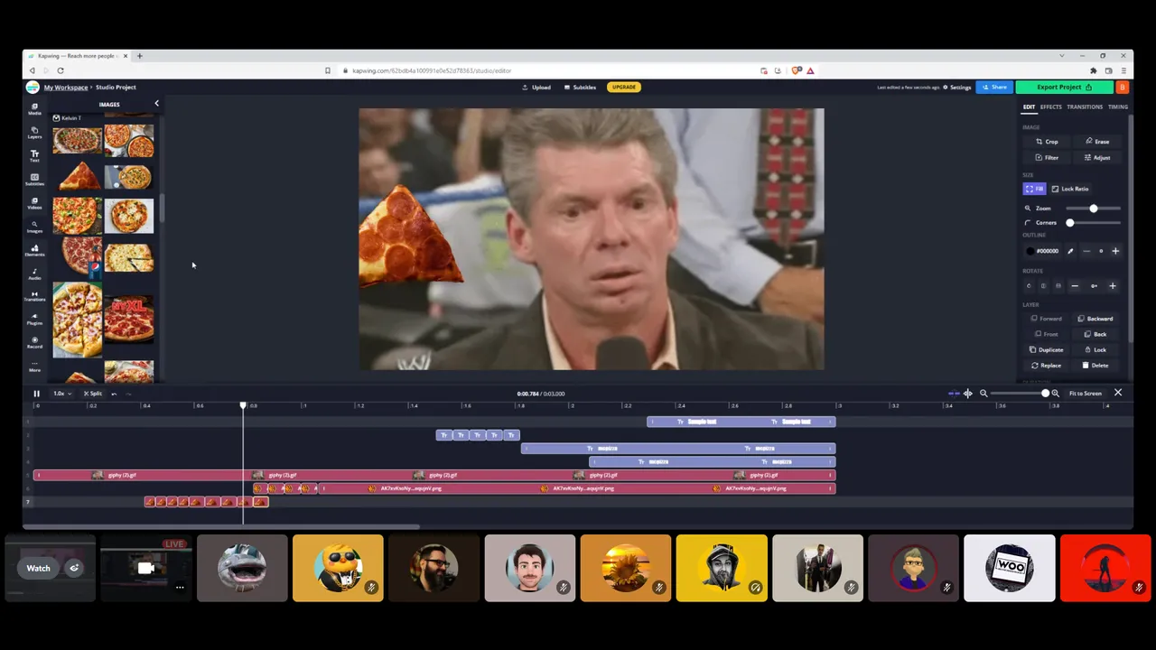Click the second Rotate section icon

coord(1043,286)
